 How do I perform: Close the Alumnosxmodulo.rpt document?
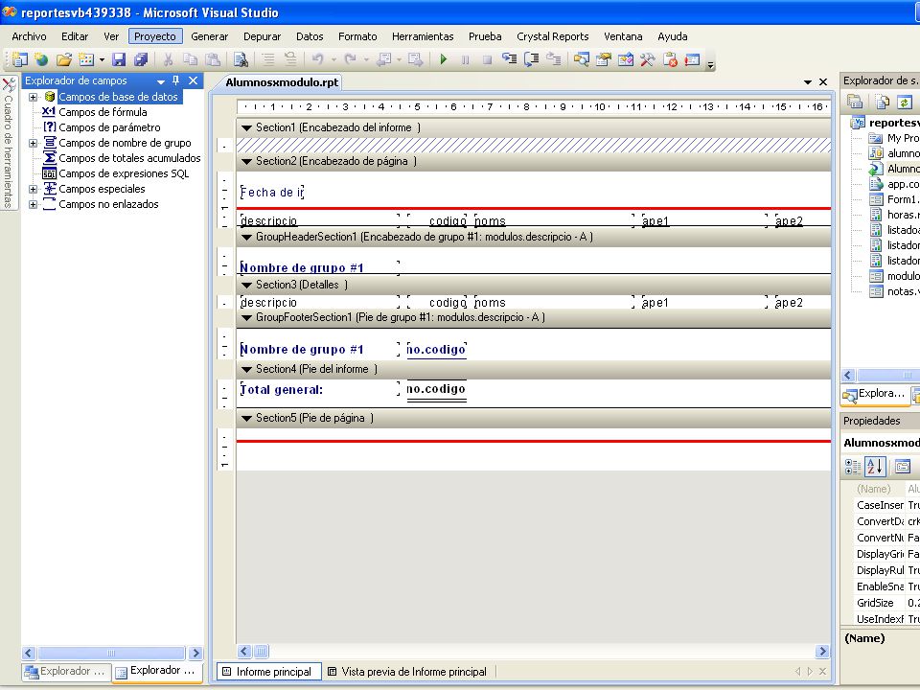click(x=823, y=82)
